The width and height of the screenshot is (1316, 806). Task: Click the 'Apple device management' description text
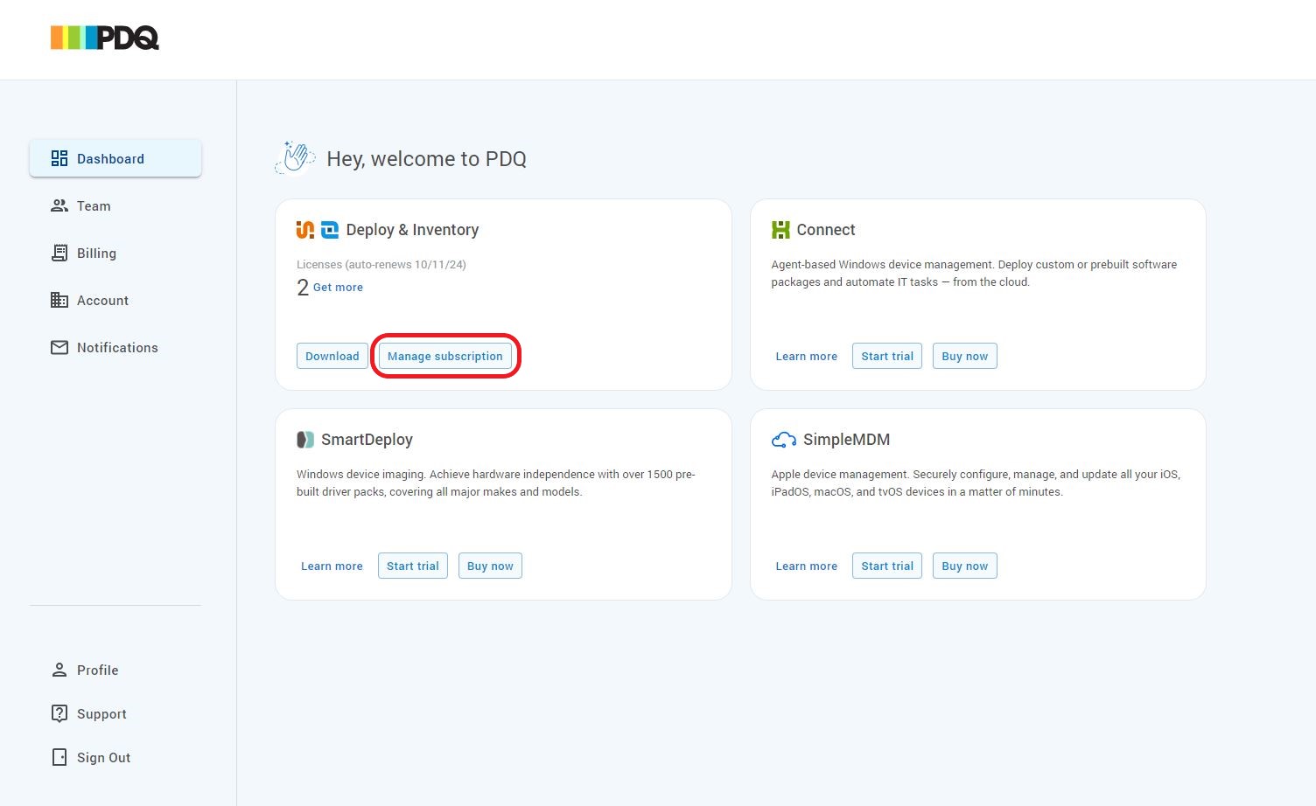[x=976, y=483]
